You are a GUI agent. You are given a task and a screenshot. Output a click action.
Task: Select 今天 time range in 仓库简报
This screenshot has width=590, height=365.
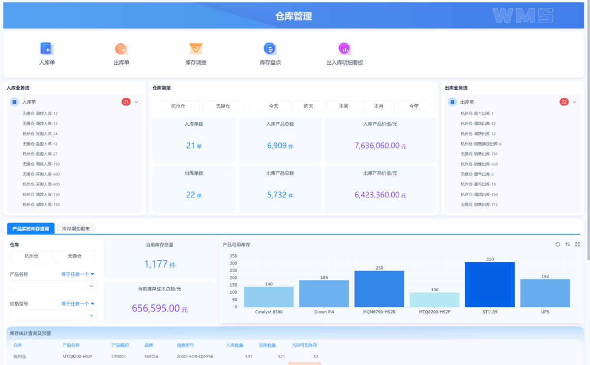tap(273, 106)
